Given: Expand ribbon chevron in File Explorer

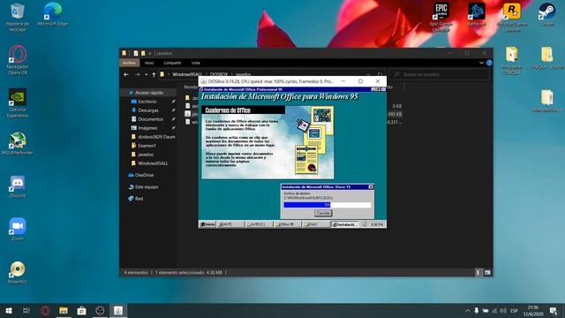Looking at the screenshot, I should (x=481, y=63).
